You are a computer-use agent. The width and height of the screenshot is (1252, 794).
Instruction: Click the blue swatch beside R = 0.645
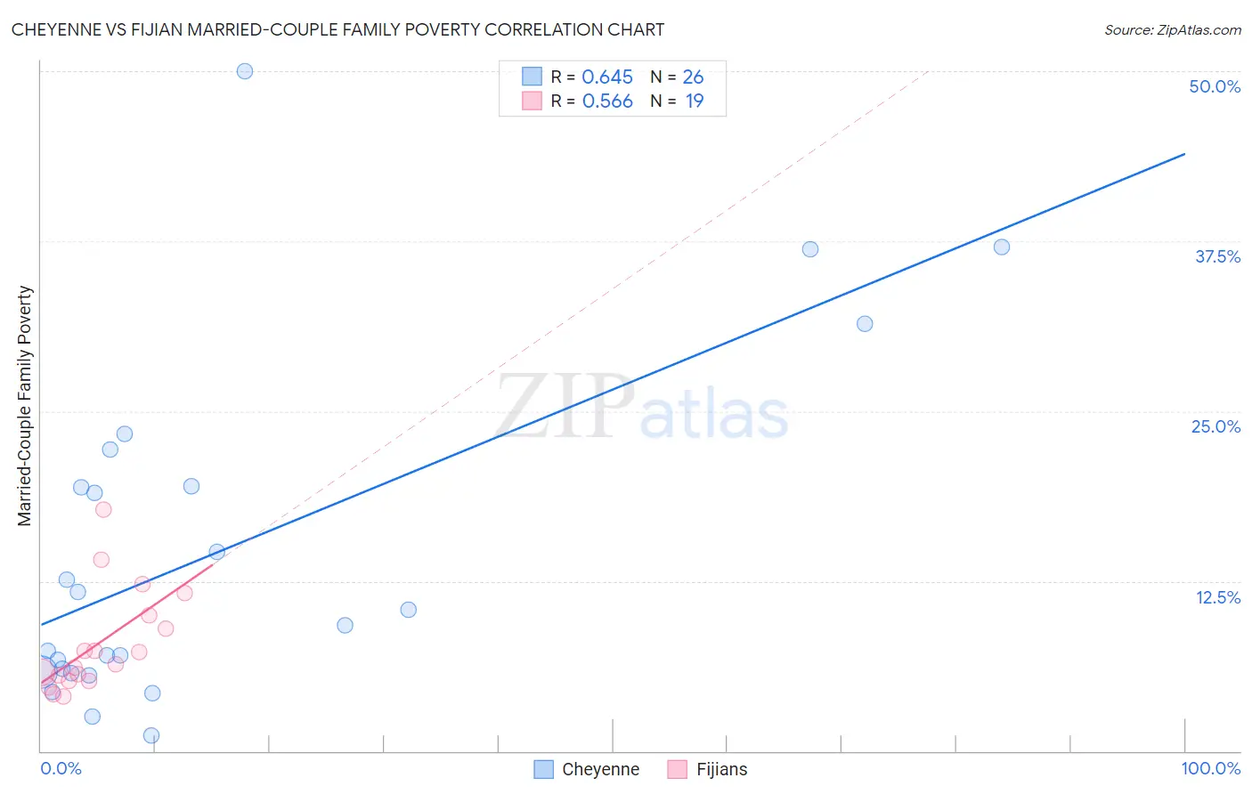tap(532, 77)
